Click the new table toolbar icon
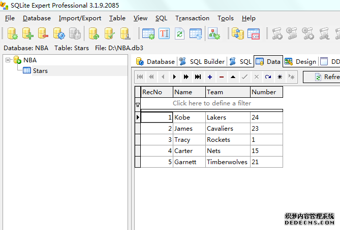The height and width of the screenshot is (230, 340). [148, 33]
